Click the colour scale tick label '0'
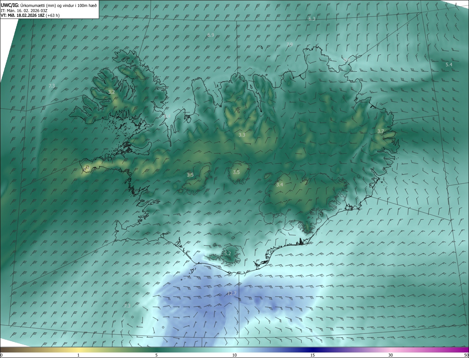 [1, 355]
